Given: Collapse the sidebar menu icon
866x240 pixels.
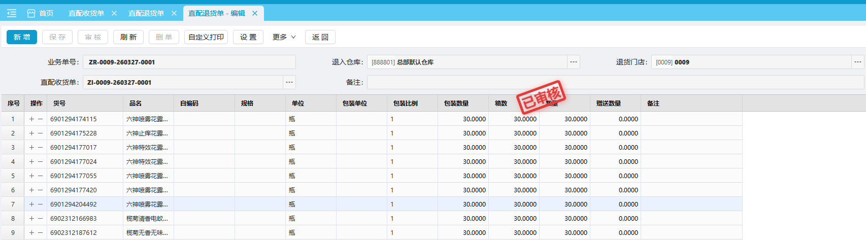Looking at the screenshot, I should tap(12, 13).
